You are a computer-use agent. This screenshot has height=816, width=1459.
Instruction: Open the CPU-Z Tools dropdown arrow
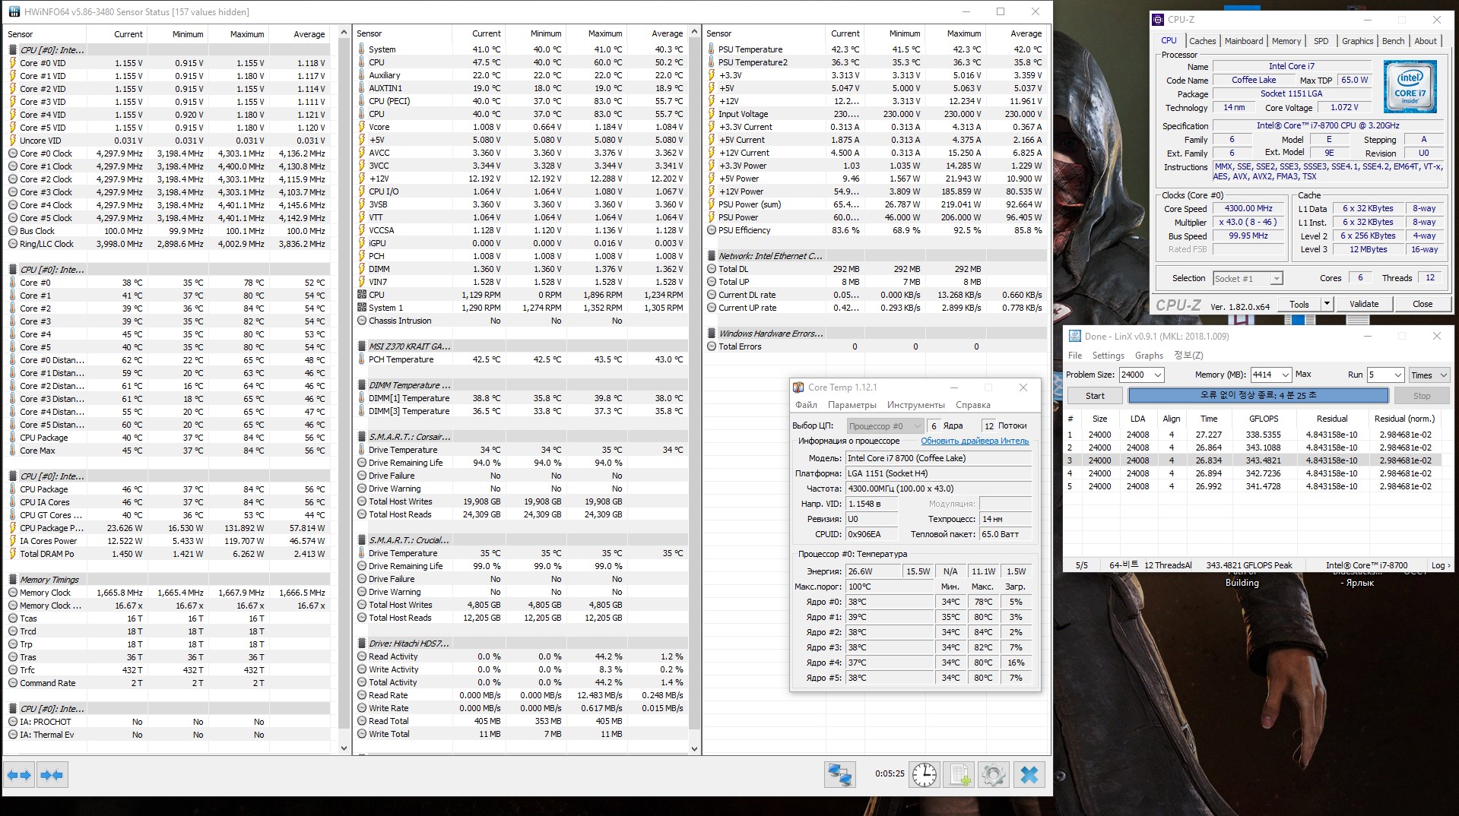(x=1327, y=304)
